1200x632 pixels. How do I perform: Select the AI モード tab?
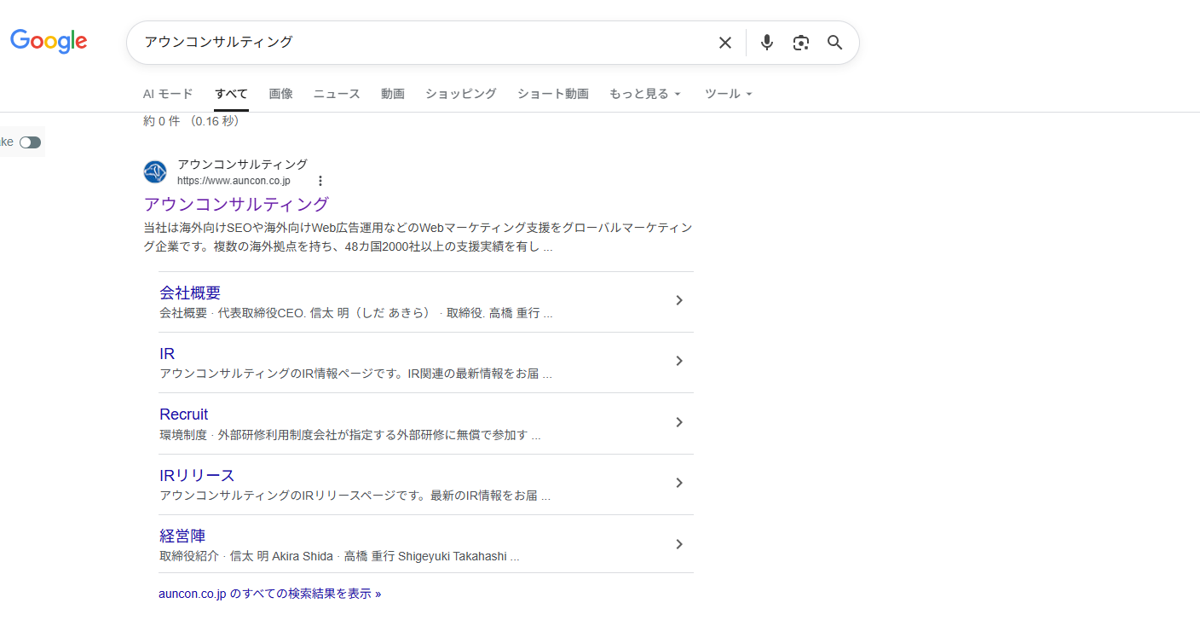168,94
